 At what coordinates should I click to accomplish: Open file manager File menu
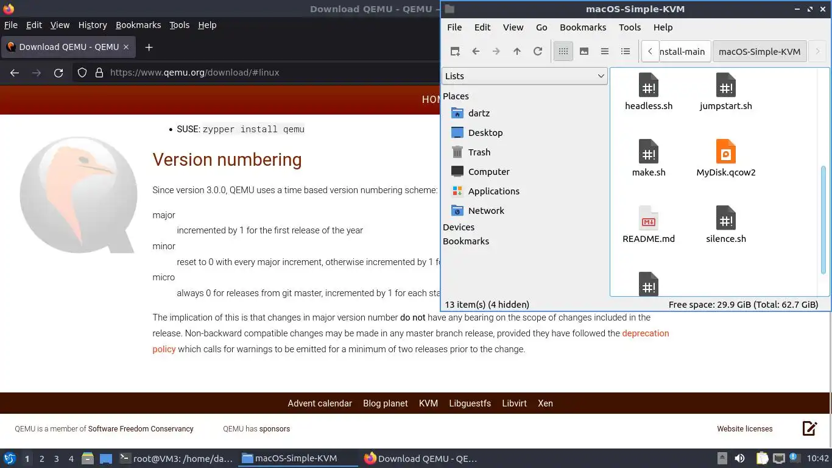tap(454, 27)
